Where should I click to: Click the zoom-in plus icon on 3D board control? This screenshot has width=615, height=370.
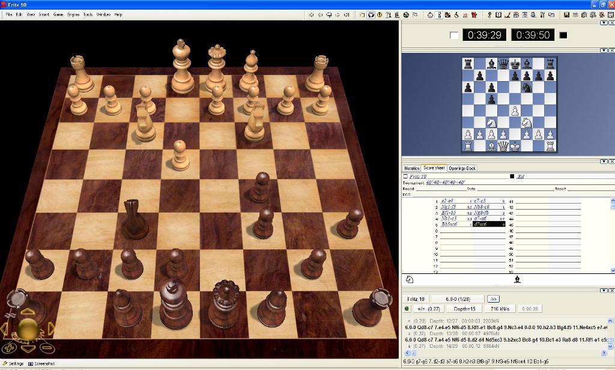click(x=10, y=347)
